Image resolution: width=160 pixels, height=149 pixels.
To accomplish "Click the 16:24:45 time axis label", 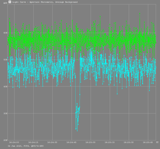I will [71, 142].
